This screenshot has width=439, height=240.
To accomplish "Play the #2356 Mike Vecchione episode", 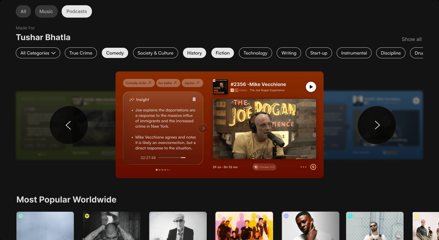I will coord(311,87).
